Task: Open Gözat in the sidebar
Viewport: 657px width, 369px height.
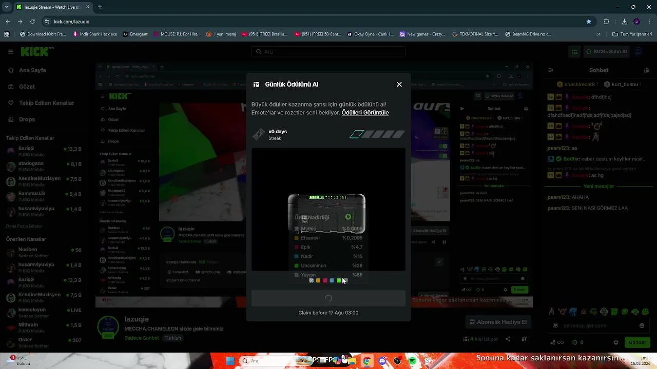Action: tap(27, 87)
